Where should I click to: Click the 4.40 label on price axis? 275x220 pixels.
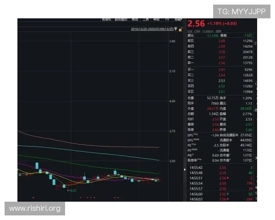(x=172, y=101)
